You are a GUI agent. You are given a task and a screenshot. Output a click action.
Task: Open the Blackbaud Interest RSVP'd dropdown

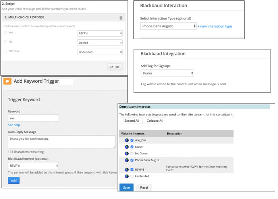coord(33,166)
